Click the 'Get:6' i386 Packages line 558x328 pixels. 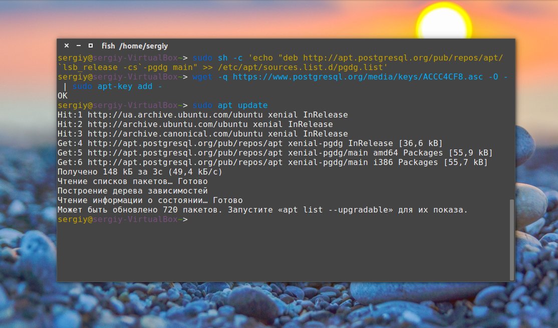click(x=272, y=162)
